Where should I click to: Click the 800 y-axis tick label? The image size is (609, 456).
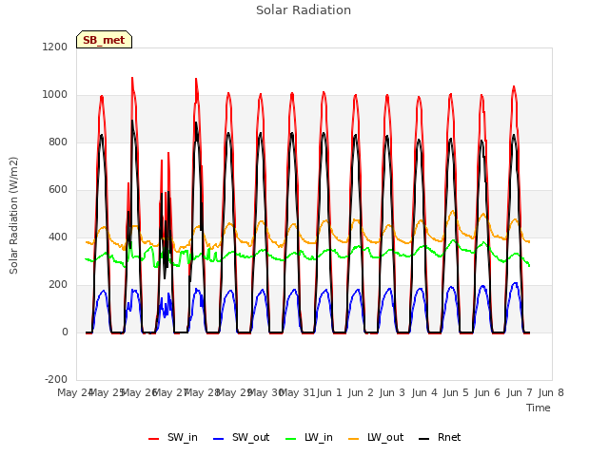(58, 142)
